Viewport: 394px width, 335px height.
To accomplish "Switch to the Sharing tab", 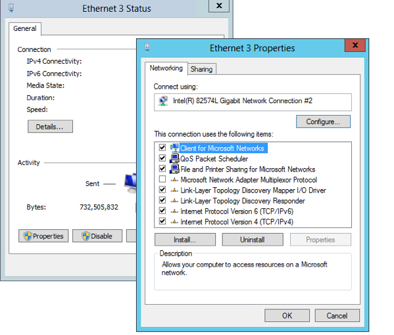I will (x=201, y=69).
